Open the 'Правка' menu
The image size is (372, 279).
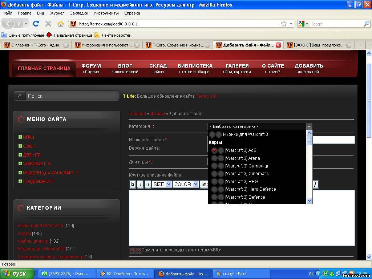click(x=25, y=13)
